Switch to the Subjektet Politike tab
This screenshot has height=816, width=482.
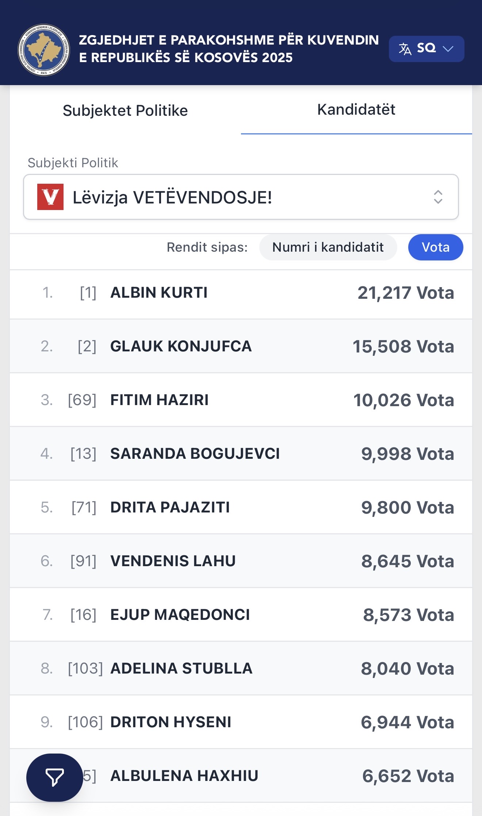(x=125, y=110)
